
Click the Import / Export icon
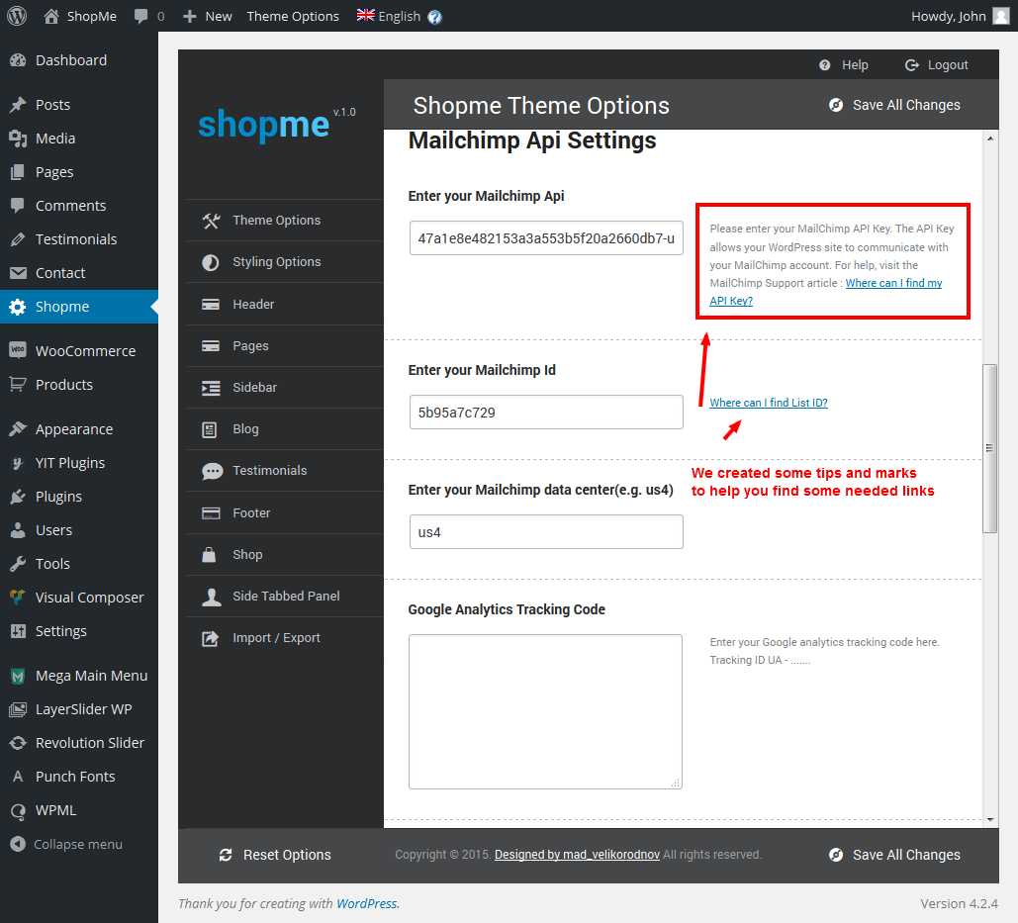click(x=211, y=639)
